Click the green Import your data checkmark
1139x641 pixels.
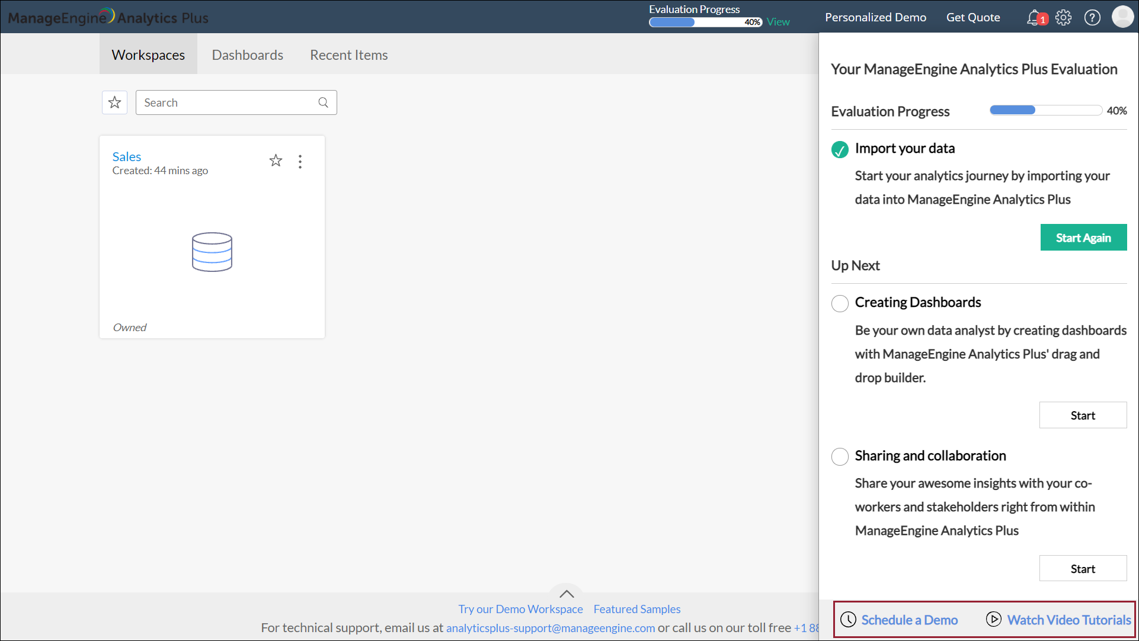[840, 149]
